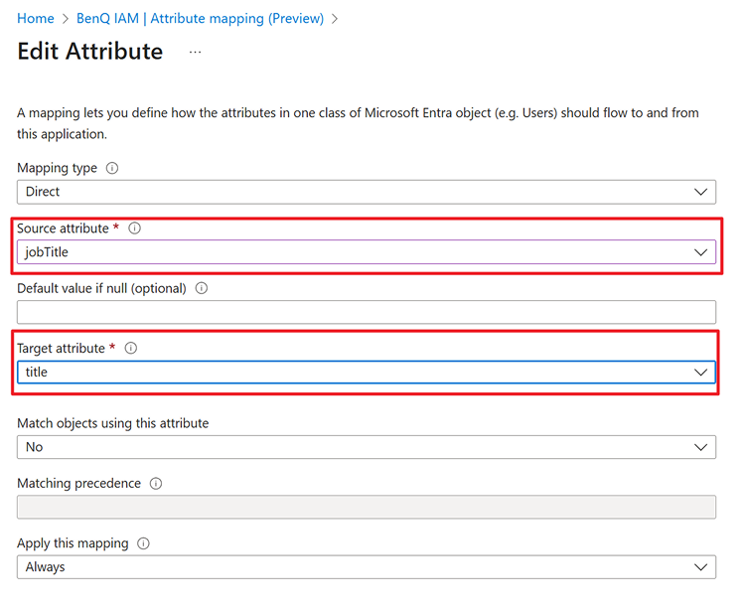Viewport: 745px width, 610px height.
Task: Go to Home in the breadcrumb
Action: click(x=36, y=19)
